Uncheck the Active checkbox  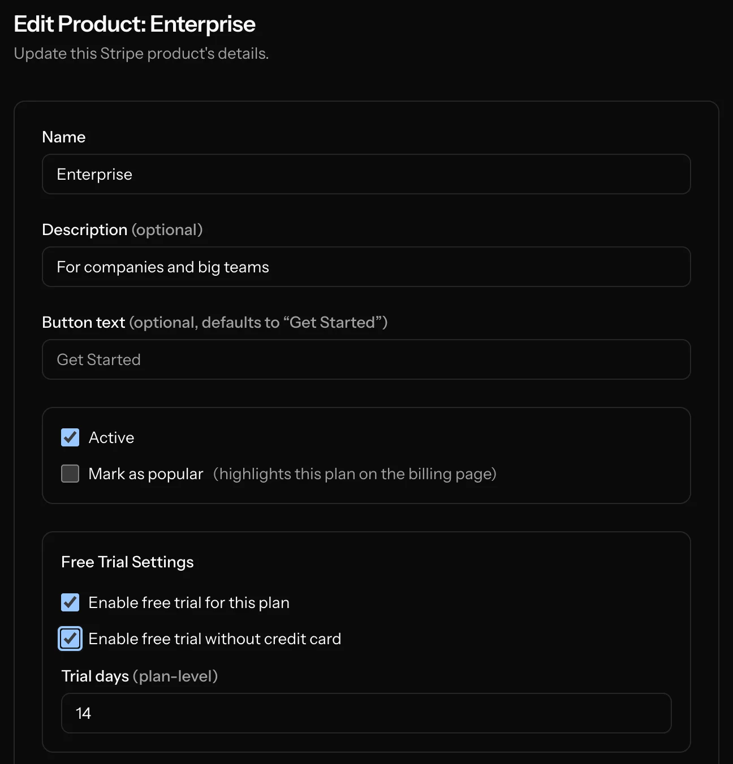pos(70,437)
